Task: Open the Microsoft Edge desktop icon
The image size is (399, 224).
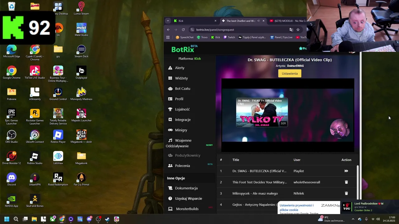Action: [x=12, y=51]
